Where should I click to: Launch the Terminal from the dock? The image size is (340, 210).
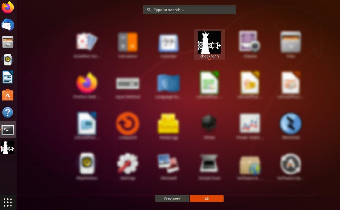pos(8,129)
